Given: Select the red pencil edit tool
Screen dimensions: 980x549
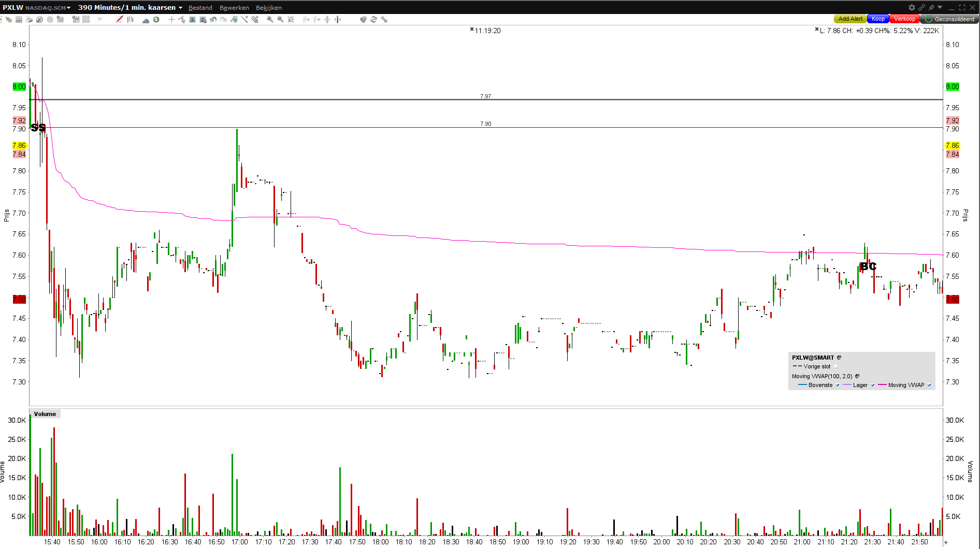Looking at the screenshot, I should [119, 19].
